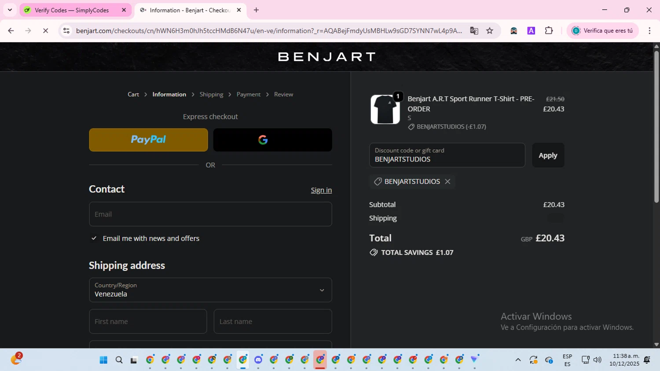This screenshot has height=371, width=660.
Task: Open the weather widget with badge 2
Action: click(x=16, y=359)
